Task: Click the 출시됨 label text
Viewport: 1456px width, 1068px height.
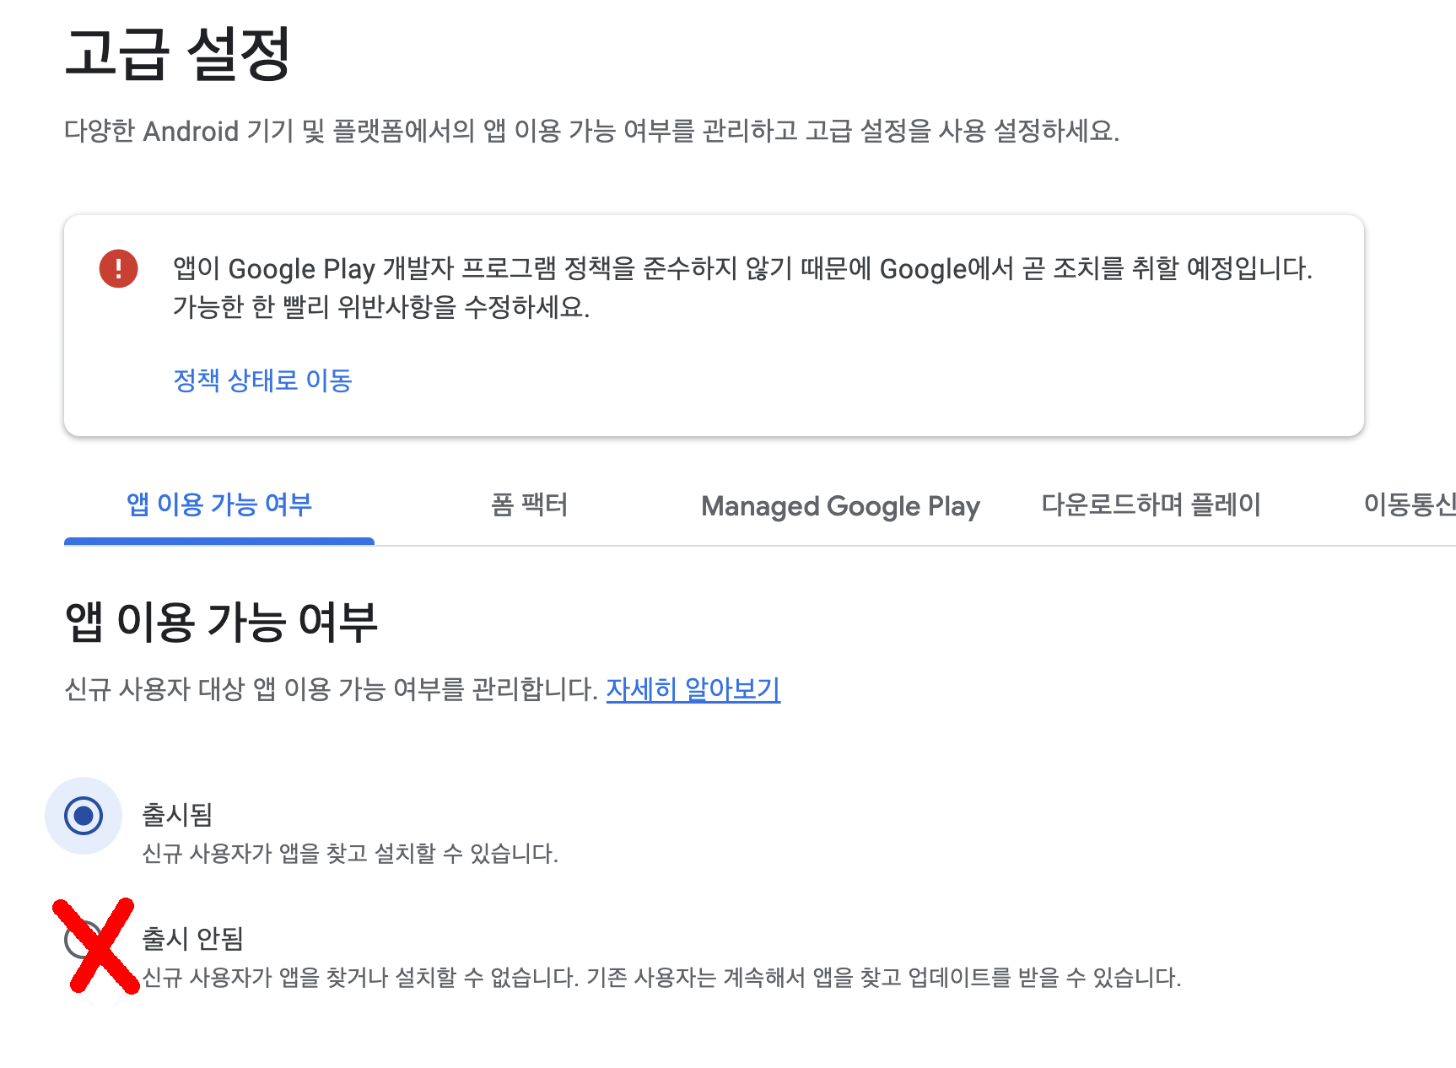Action: (x=177, y=812)
